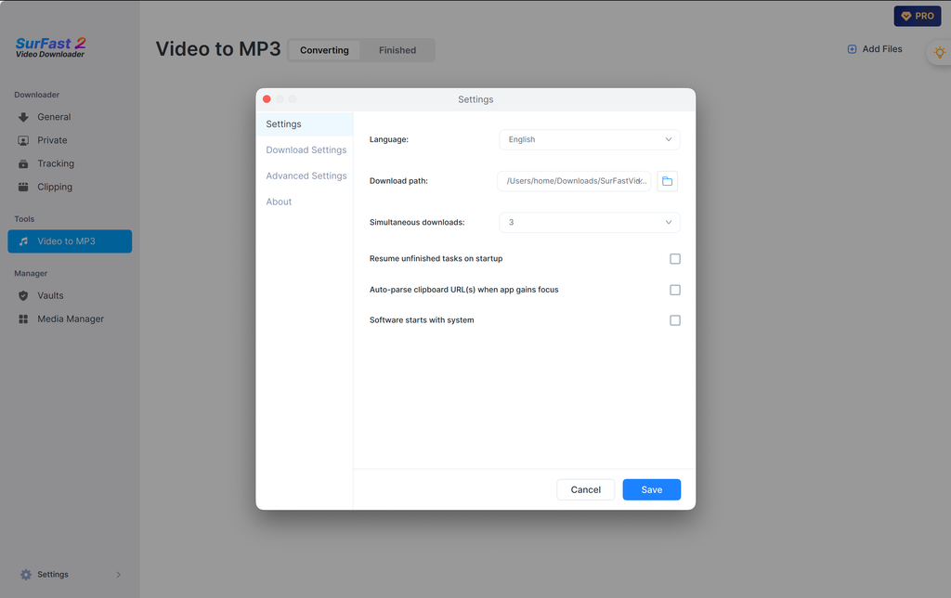The width and height of the screenshot is (951, 598).
Task: Close the Settings dialog with red button
Action: click(267, 98)
